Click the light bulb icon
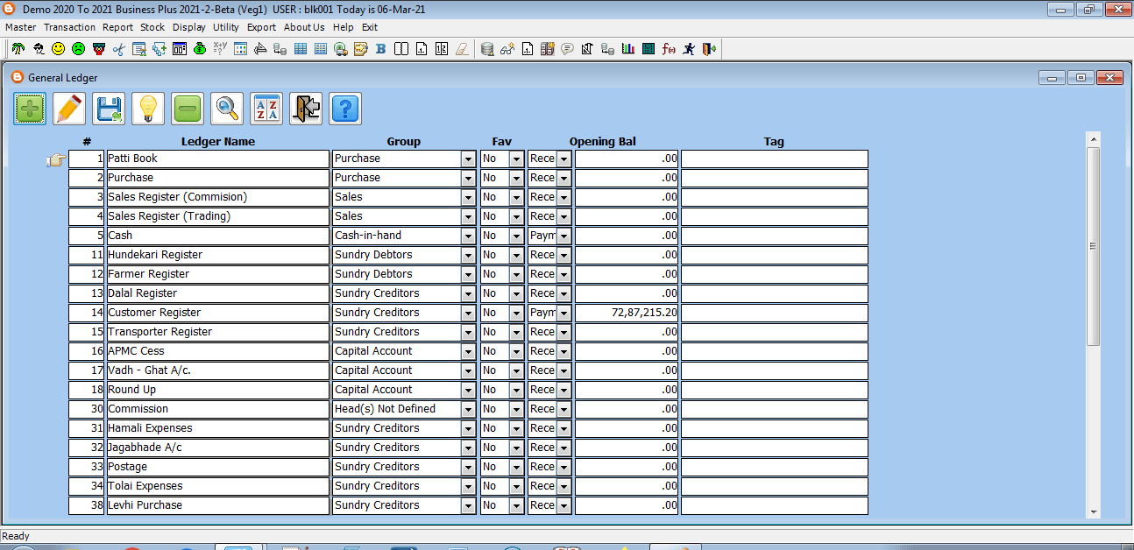 [x=148, y=109]
